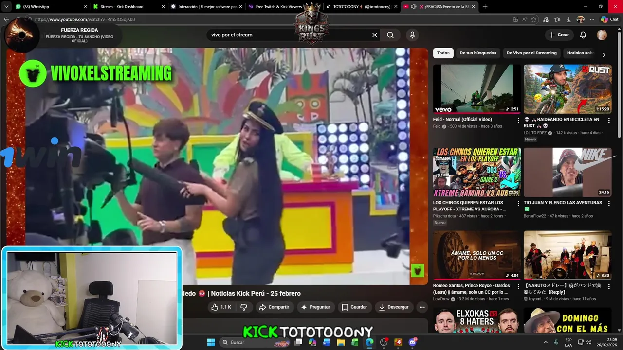Open Excel from taskbar
The width and height of the screenshot is (623, 350).
355,342
